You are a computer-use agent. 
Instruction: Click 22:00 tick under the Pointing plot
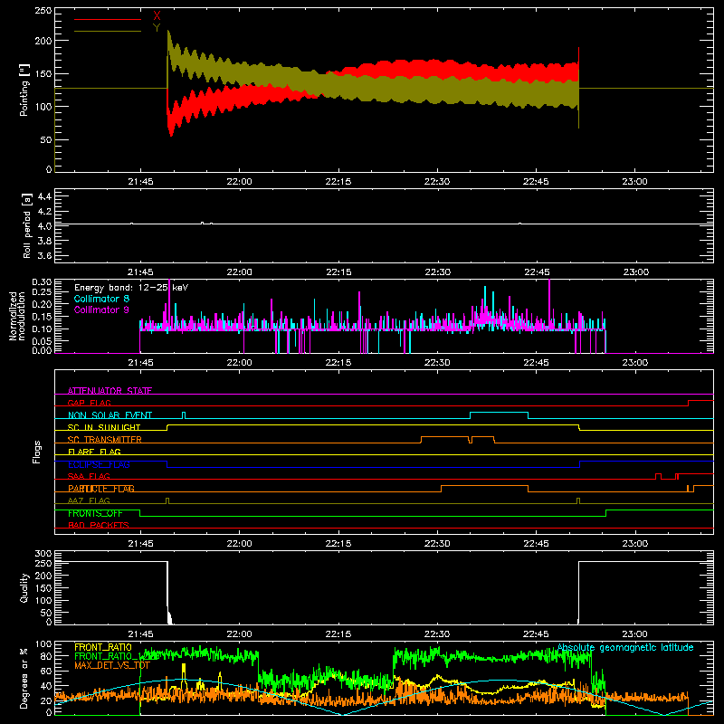[x=239, y=182]
